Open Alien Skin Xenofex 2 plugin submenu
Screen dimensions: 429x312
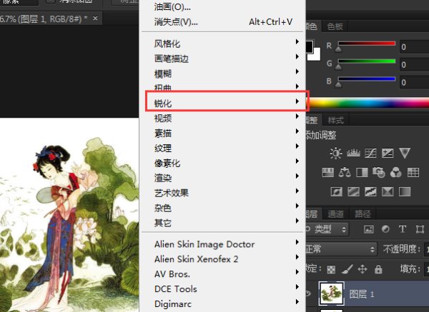(x=222, y=258)
